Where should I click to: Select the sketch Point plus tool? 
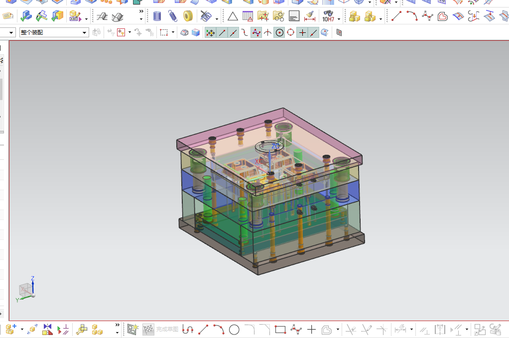[311, 330]
